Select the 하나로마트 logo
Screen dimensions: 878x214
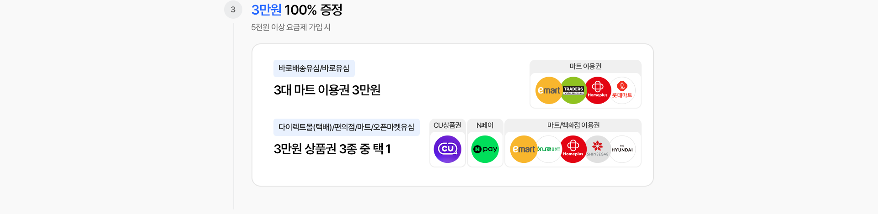[548, 149]
